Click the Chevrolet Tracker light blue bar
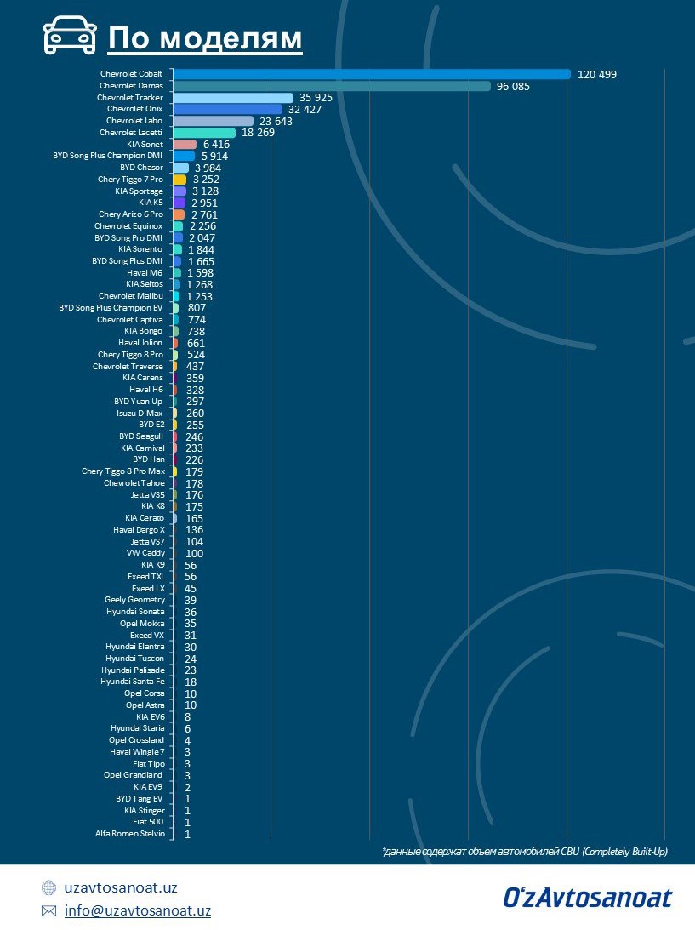This screenshot has width=695, height=930. tap(232, 98)
